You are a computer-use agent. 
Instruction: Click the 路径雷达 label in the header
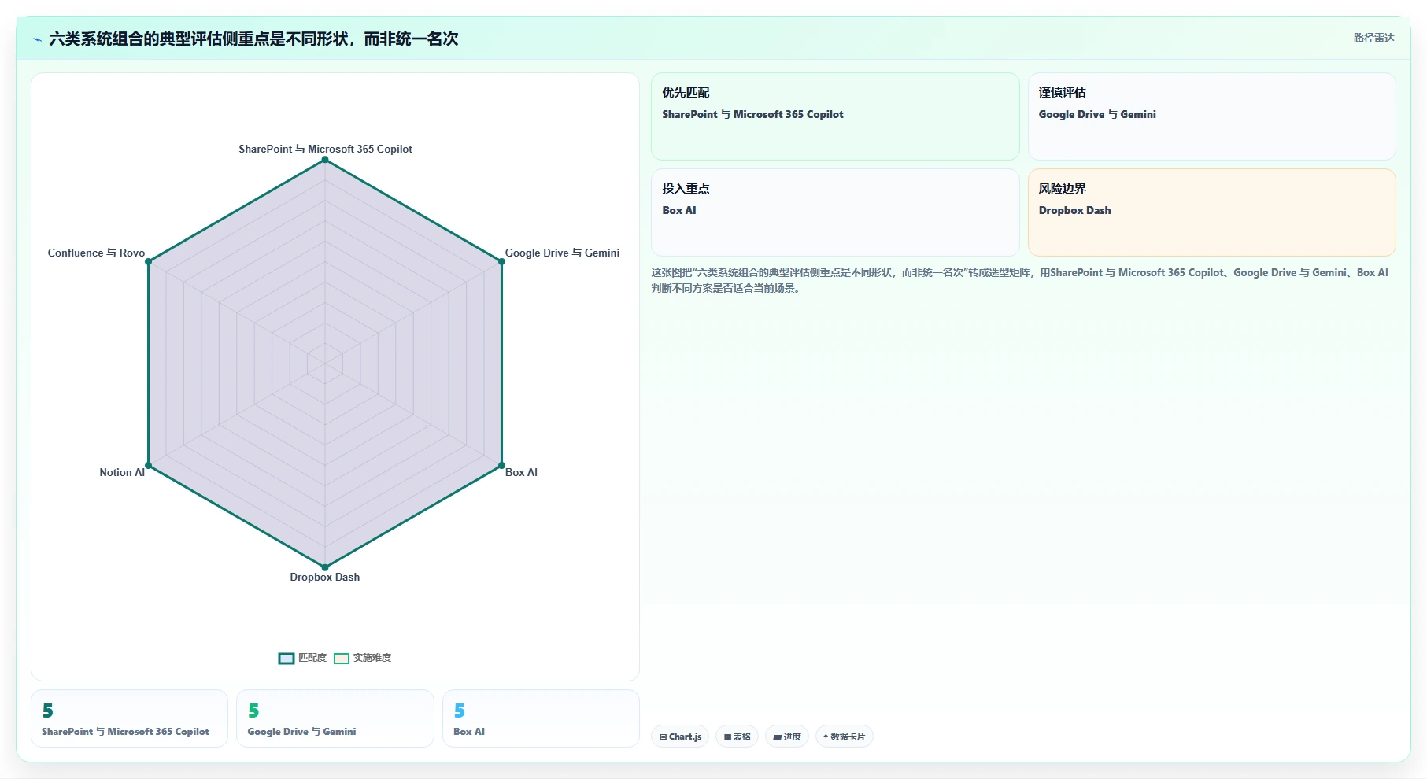click(1373, 38)
